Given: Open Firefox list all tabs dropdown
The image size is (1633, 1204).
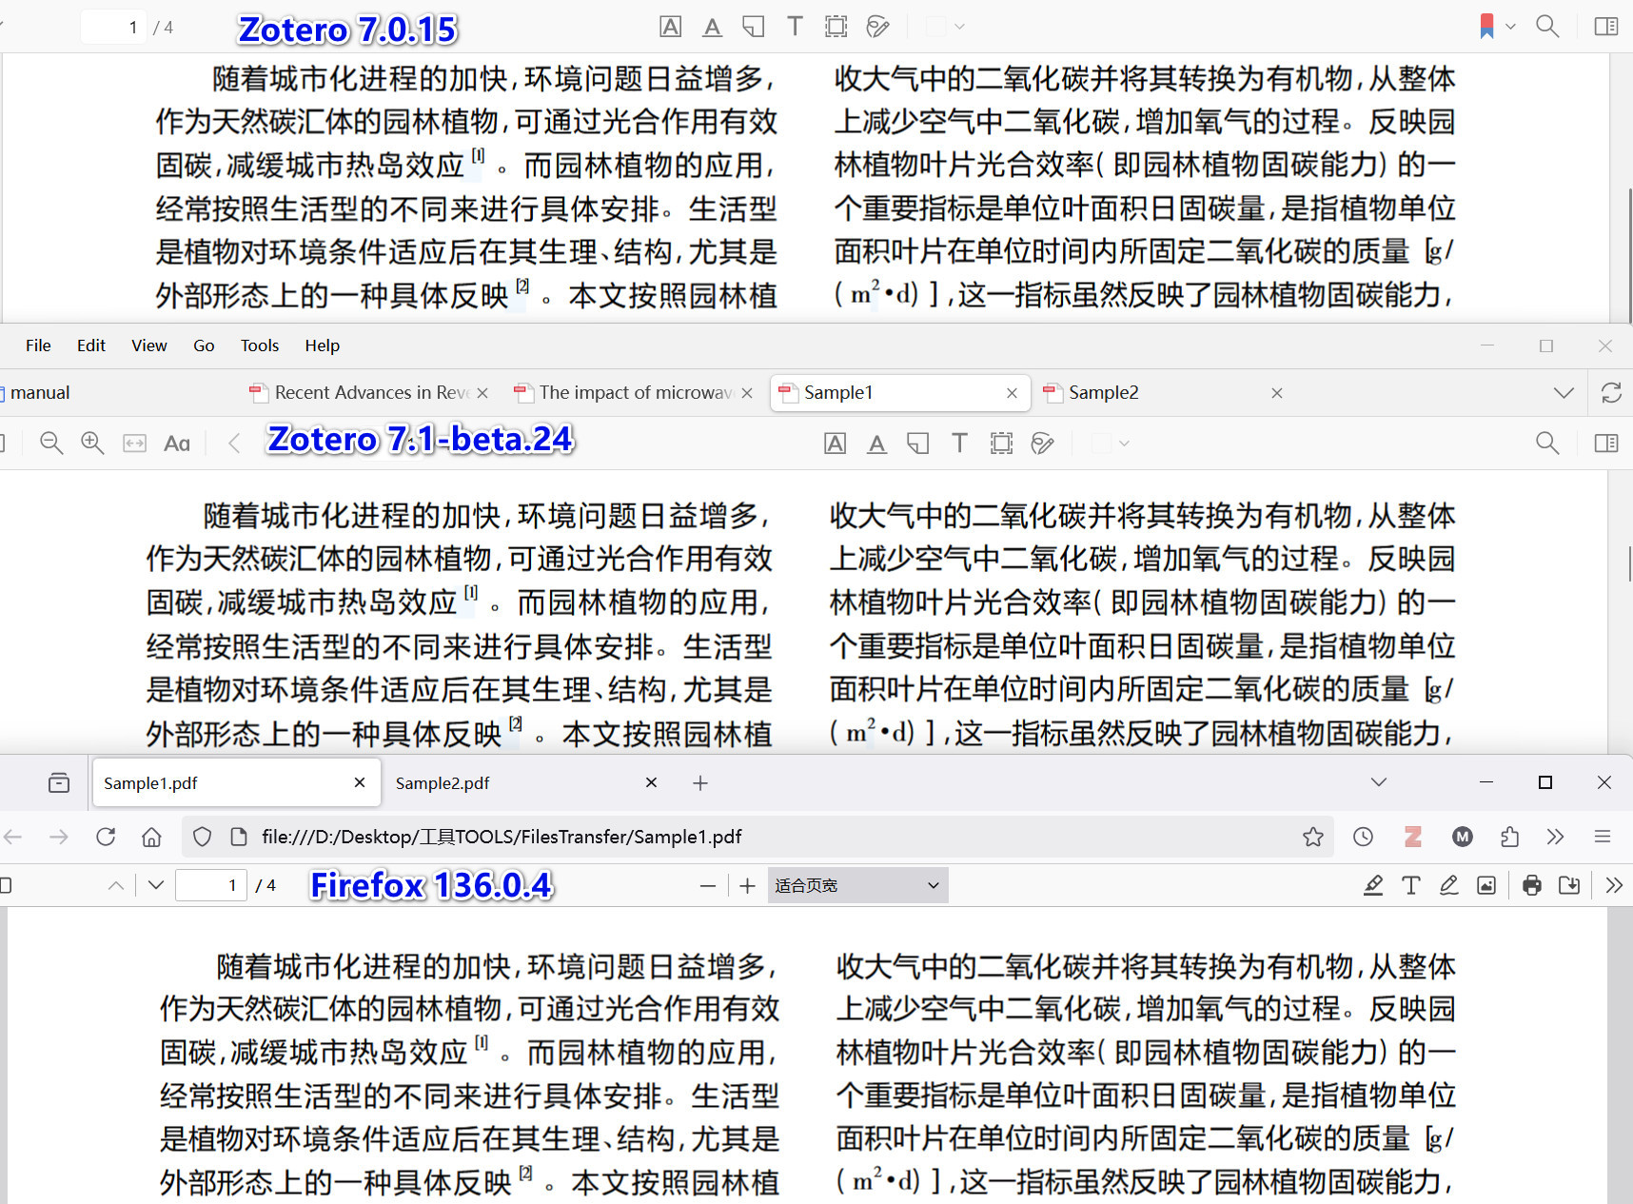Looking at the screenshot, I should tap(1379, 782).
